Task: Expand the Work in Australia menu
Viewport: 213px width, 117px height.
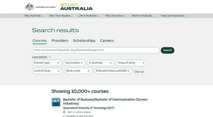Action: tap(143, 16)
